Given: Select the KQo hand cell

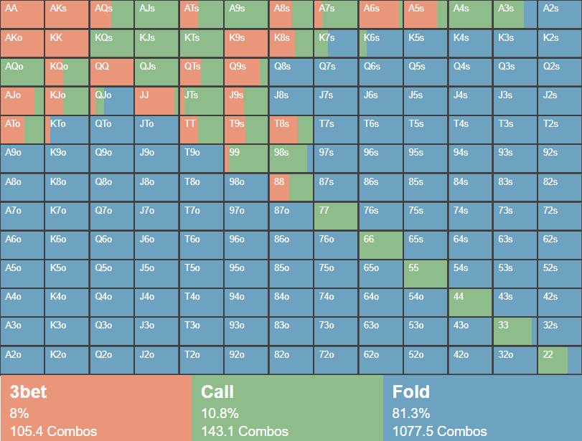Looking at the screenshot, I should point(67,72).
